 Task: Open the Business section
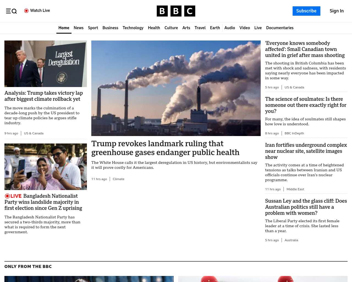click(x=110, y=28)
